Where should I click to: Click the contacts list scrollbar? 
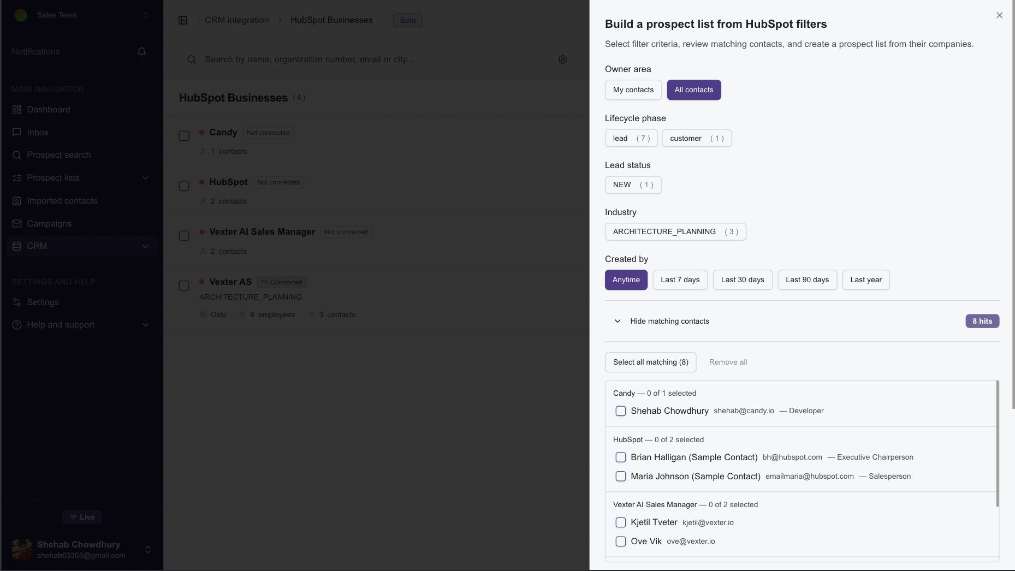pyautogui.click(x=997, y=443)
